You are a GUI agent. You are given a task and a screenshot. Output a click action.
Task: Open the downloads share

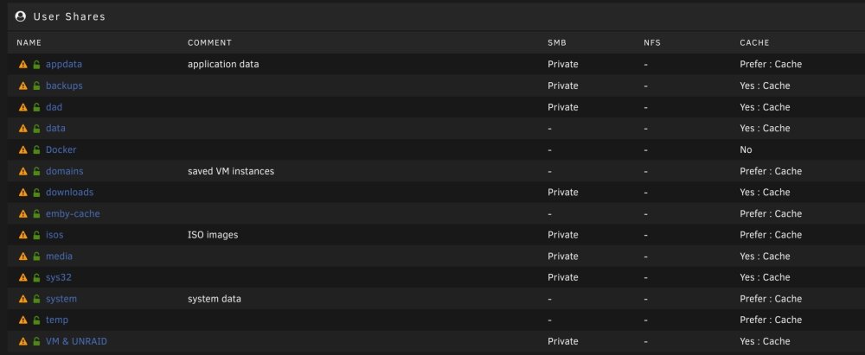point(69,193)
